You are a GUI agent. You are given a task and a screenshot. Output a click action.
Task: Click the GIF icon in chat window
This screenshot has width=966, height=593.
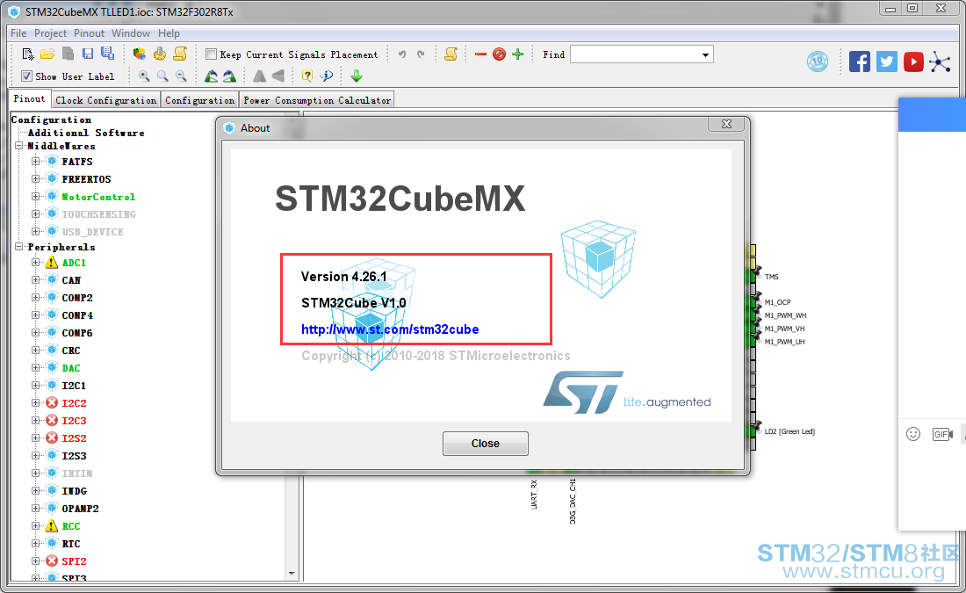click(x=942, y=435)
